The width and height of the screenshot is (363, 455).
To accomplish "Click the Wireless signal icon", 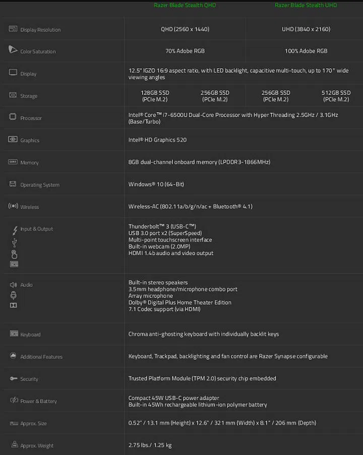I will [13, 206].
